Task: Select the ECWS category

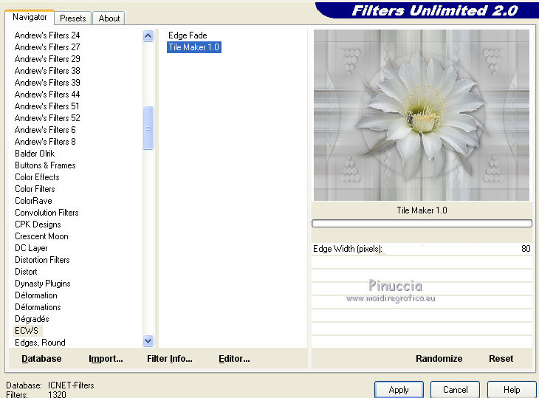Action: point(27,331)
